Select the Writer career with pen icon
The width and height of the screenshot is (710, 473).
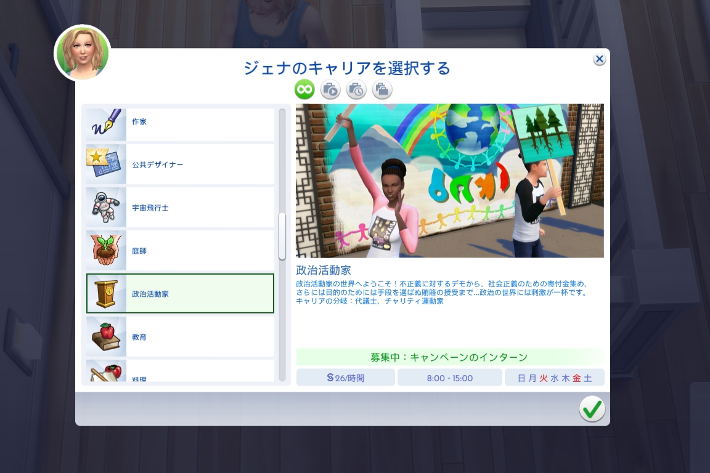[x=106, y=121]
